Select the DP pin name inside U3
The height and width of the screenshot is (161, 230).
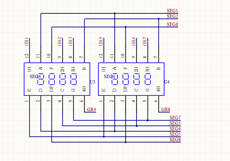click(x=52, y=89)
